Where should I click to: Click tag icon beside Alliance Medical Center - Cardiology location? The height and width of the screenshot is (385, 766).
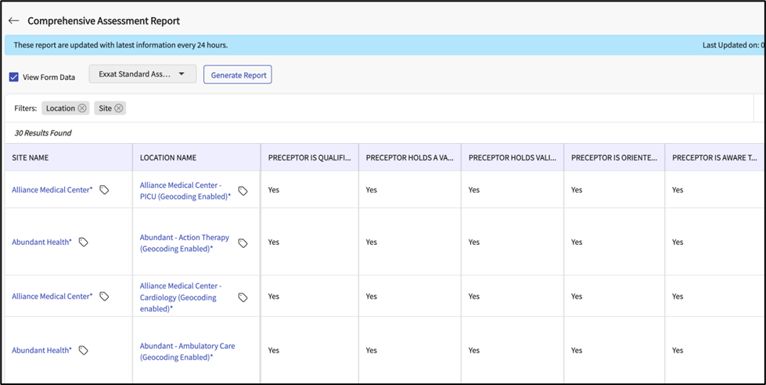243,297
